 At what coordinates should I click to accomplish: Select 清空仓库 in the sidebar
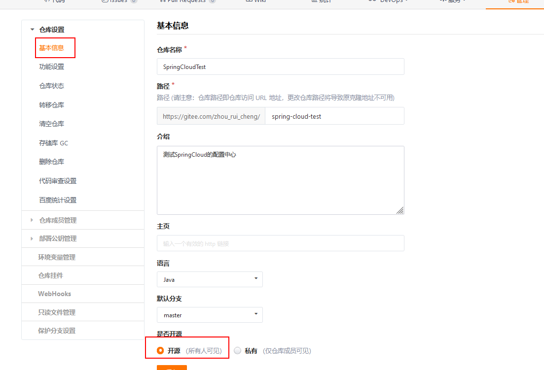pyautogui.click(x=51, y=124)
